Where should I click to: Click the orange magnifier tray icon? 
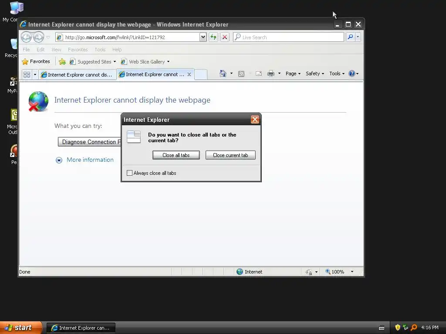(x=414, y=327)
